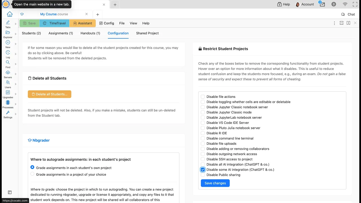Screen dimensions: 361x203
Task: Open the Tabs sidebar icon
Action: click(x=8, y=24)
